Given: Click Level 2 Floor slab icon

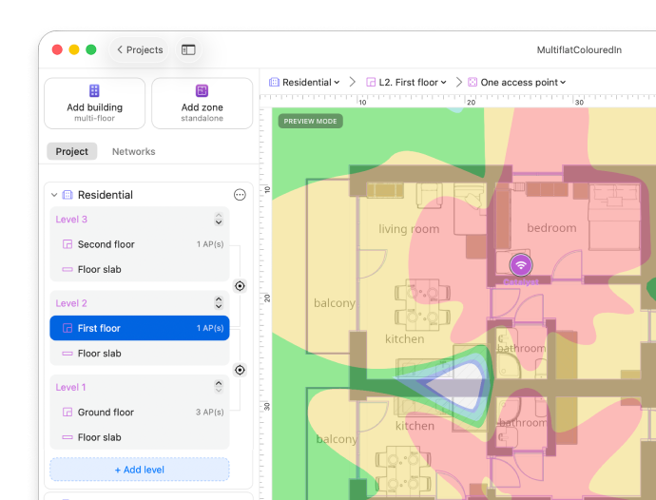Looking at the screenshot, I should coord(68,354).
